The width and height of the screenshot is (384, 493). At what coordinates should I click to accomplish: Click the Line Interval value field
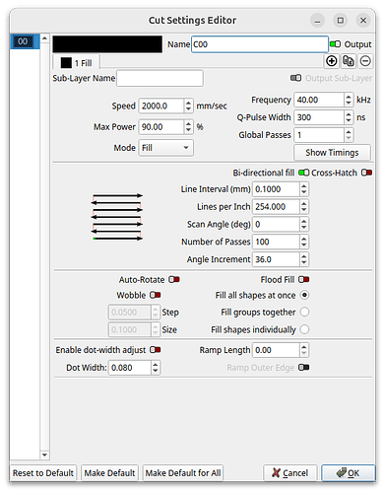click(276, 189)
